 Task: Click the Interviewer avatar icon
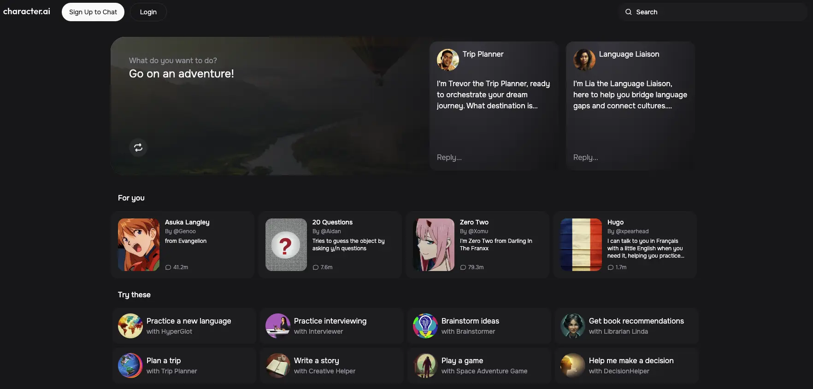click(278, 326)
